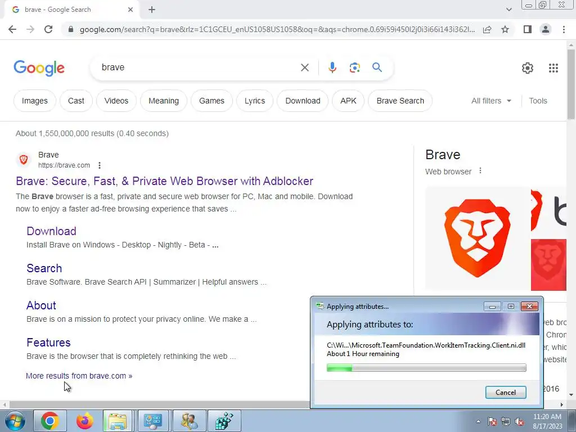The width and height of the screenshot is (576, 432).
Task: Click the muted volume tray icon
Action: click(519, 422)
